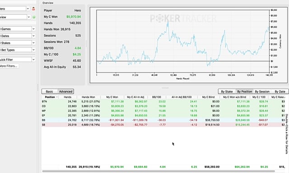Click the green icon beside the view dropdown
Viewport: 289px width, 173px height.
click(x=34, y=17)
